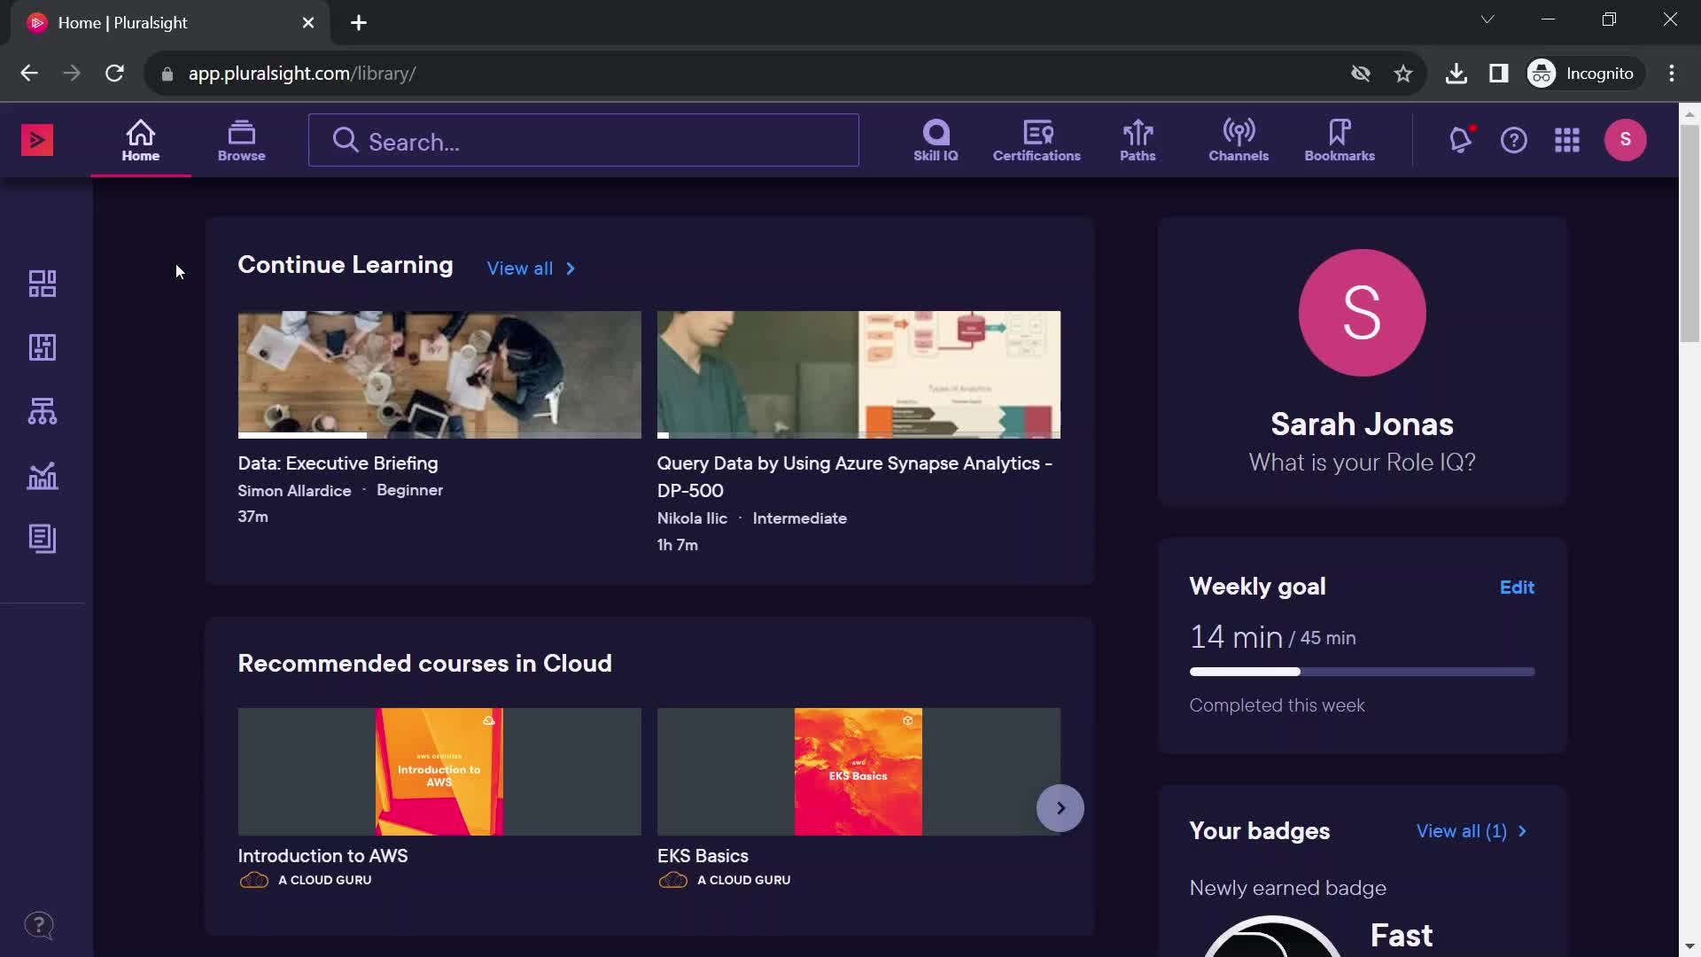View all badges link
This screenshot has height=957, width=1701.
tap(1472, 831)
